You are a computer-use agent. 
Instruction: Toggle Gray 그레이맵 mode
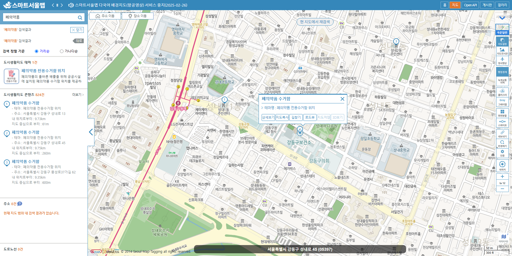pos(502,102)
